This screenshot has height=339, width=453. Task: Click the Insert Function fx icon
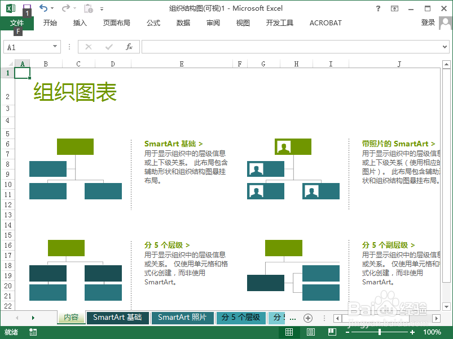[x=129, y=47]
